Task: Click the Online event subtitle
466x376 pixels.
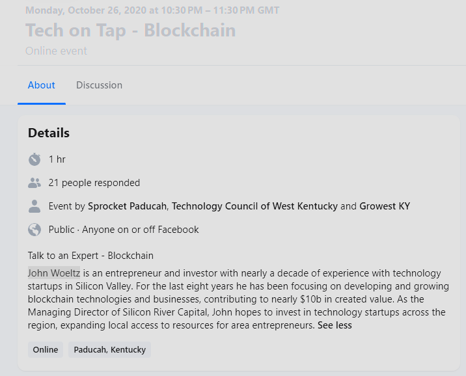Action: tap(56, 51)
